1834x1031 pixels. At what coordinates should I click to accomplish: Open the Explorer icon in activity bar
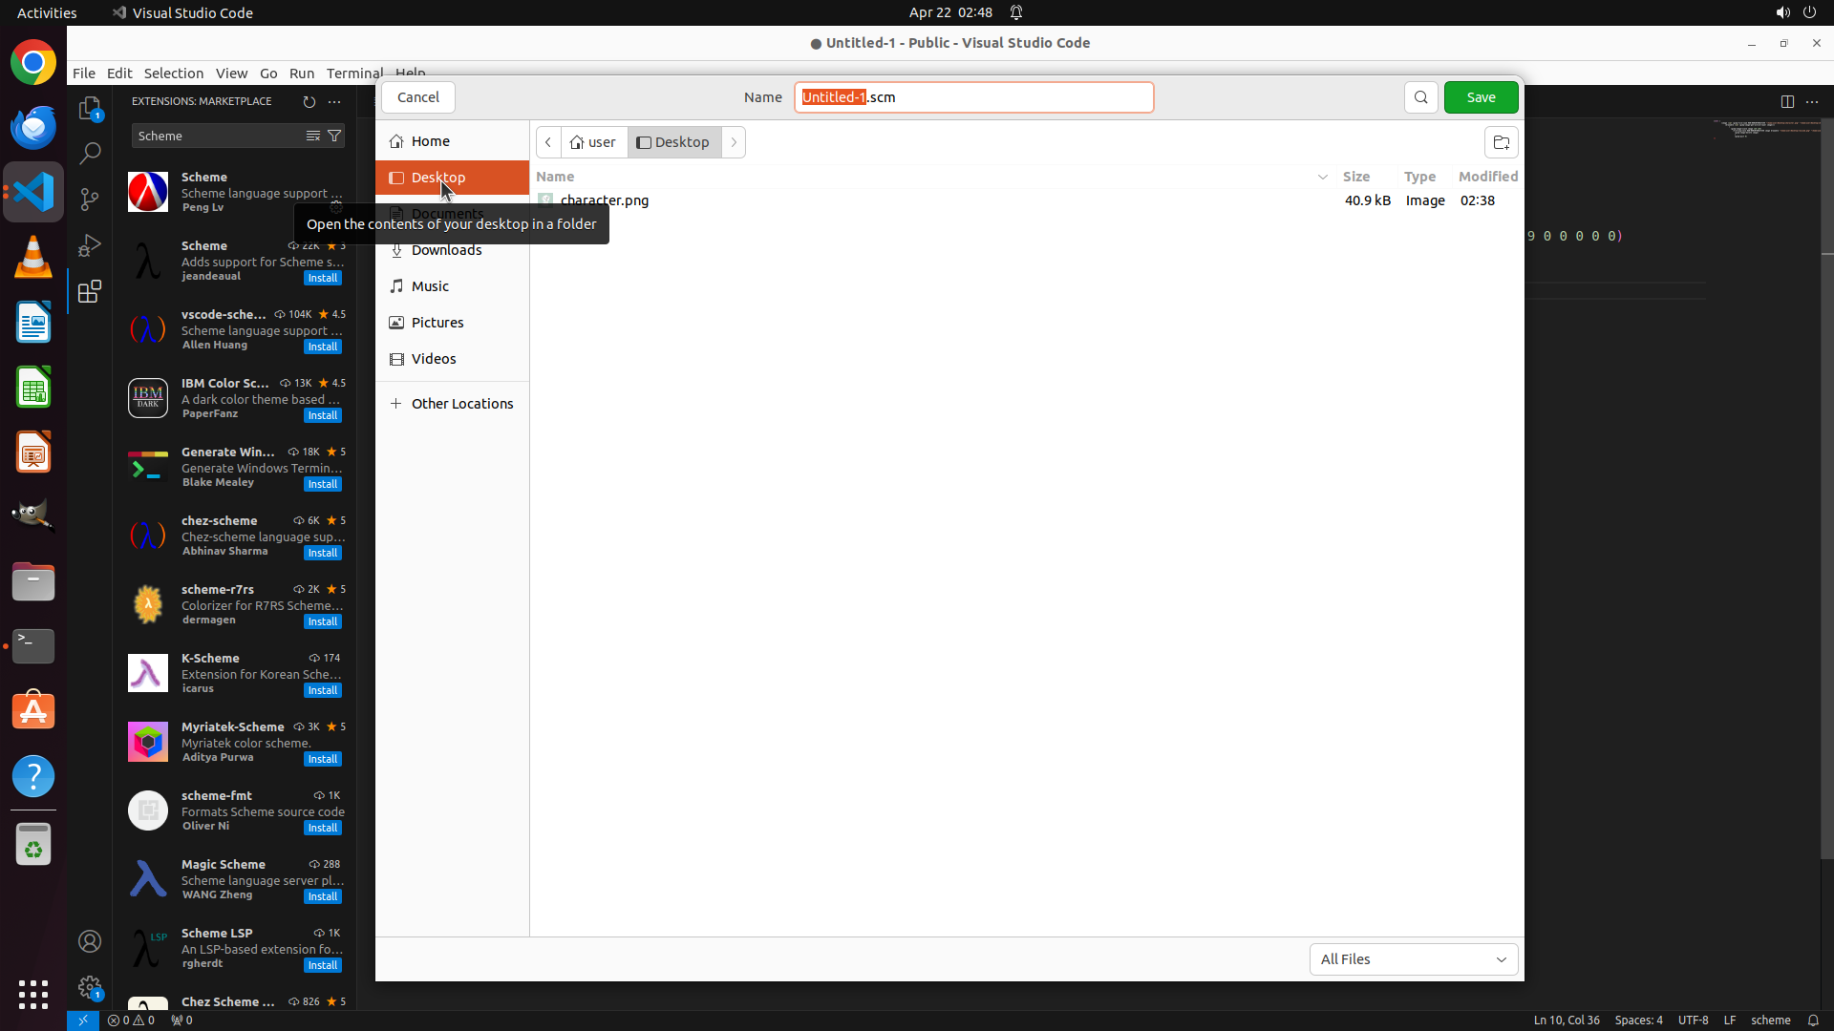90,108
